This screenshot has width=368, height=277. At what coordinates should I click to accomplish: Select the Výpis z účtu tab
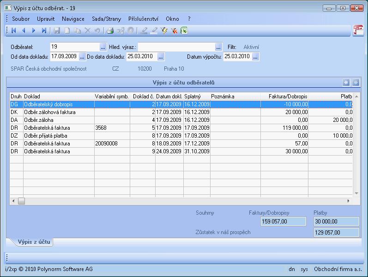tap(34, 242)
